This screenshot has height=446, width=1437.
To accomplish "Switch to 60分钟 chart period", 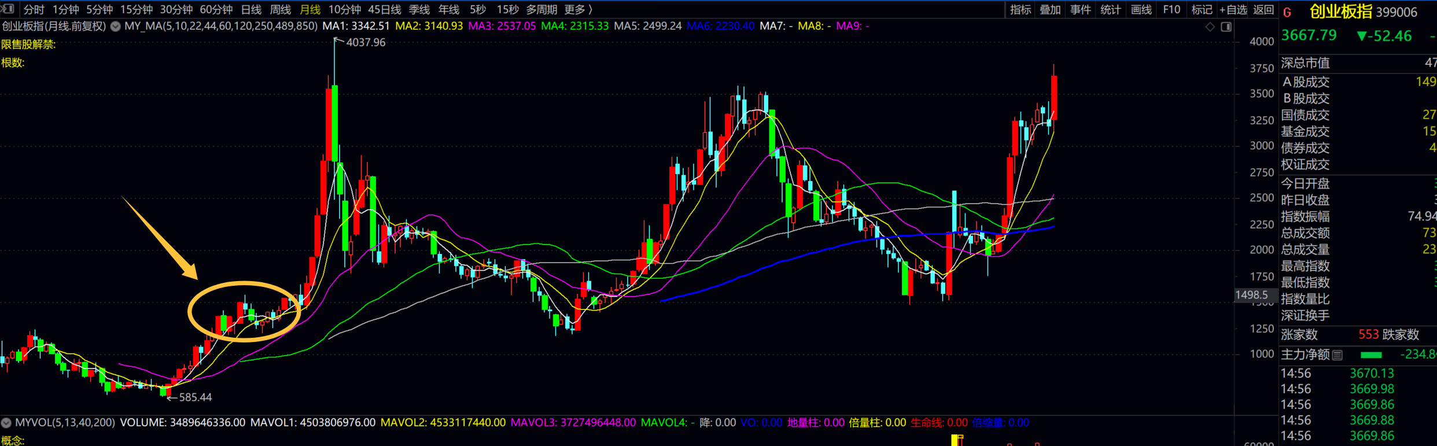I will [x=216, y=9].
